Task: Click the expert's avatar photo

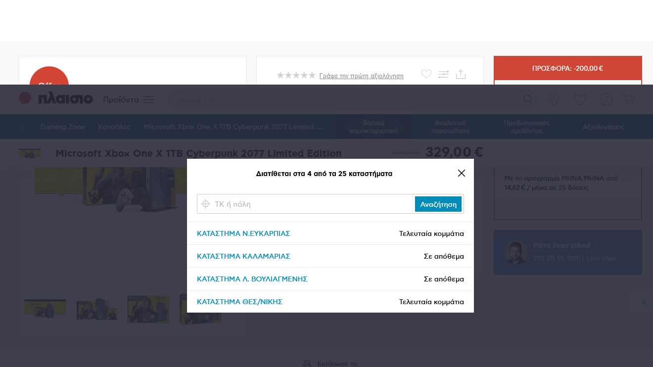Action: [515, 252]
